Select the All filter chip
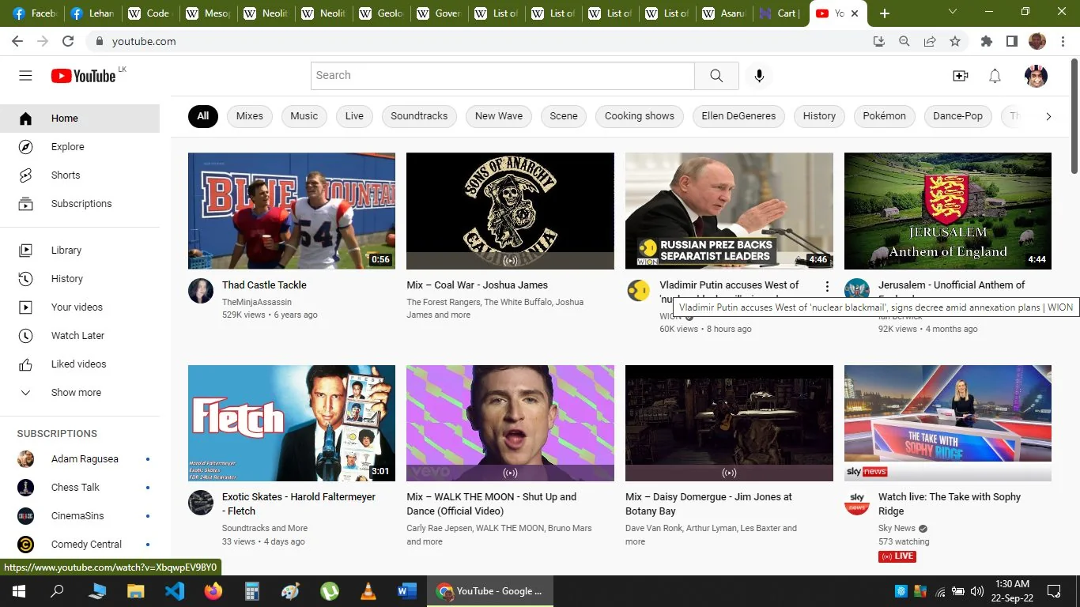The width and height of the screenshot is (1080, 607). [203, 116]
